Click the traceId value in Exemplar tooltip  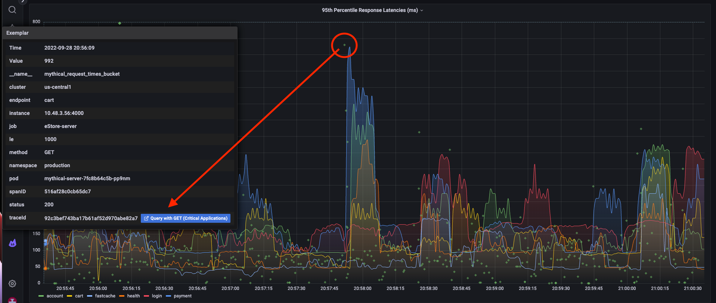(x=91, y=218)
